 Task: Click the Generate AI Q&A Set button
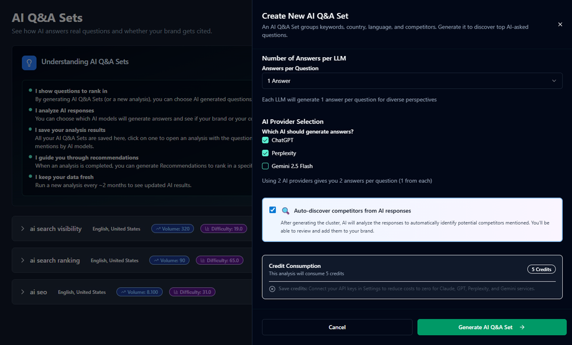[492, 327]
